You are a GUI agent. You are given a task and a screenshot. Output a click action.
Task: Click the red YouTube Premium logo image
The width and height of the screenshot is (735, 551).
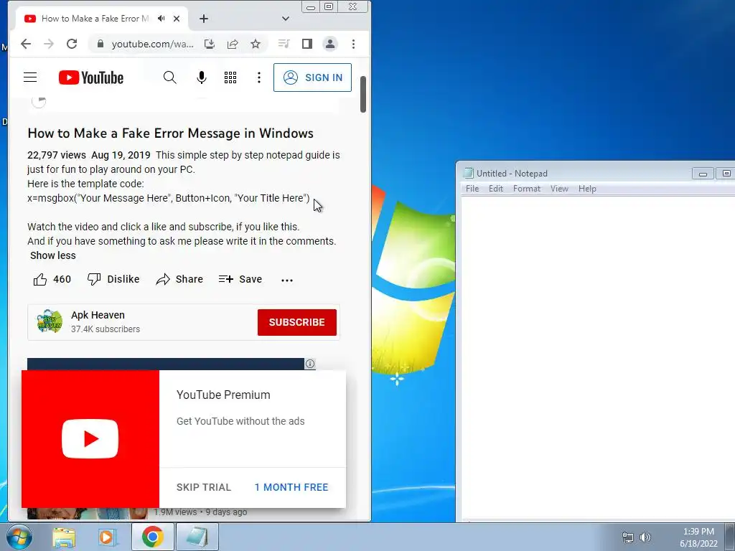pos(90,439)
